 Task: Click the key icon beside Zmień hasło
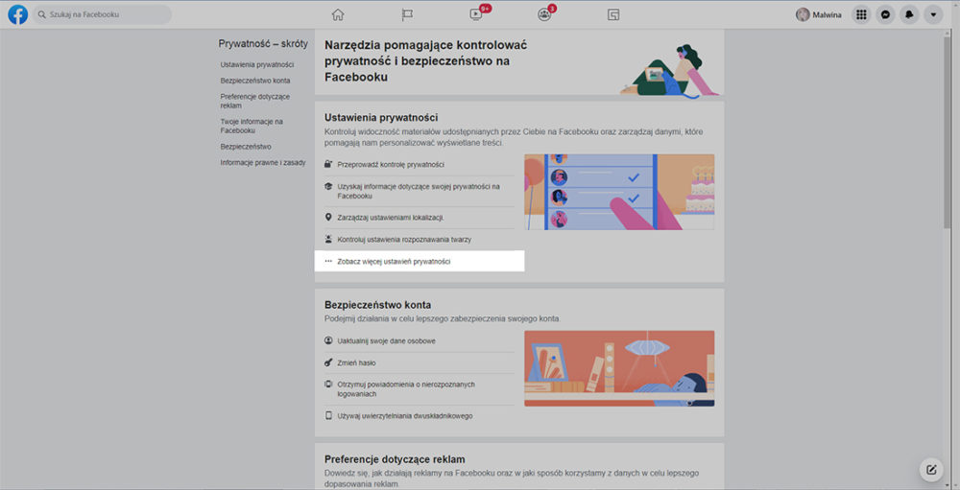tap(328, 362)
